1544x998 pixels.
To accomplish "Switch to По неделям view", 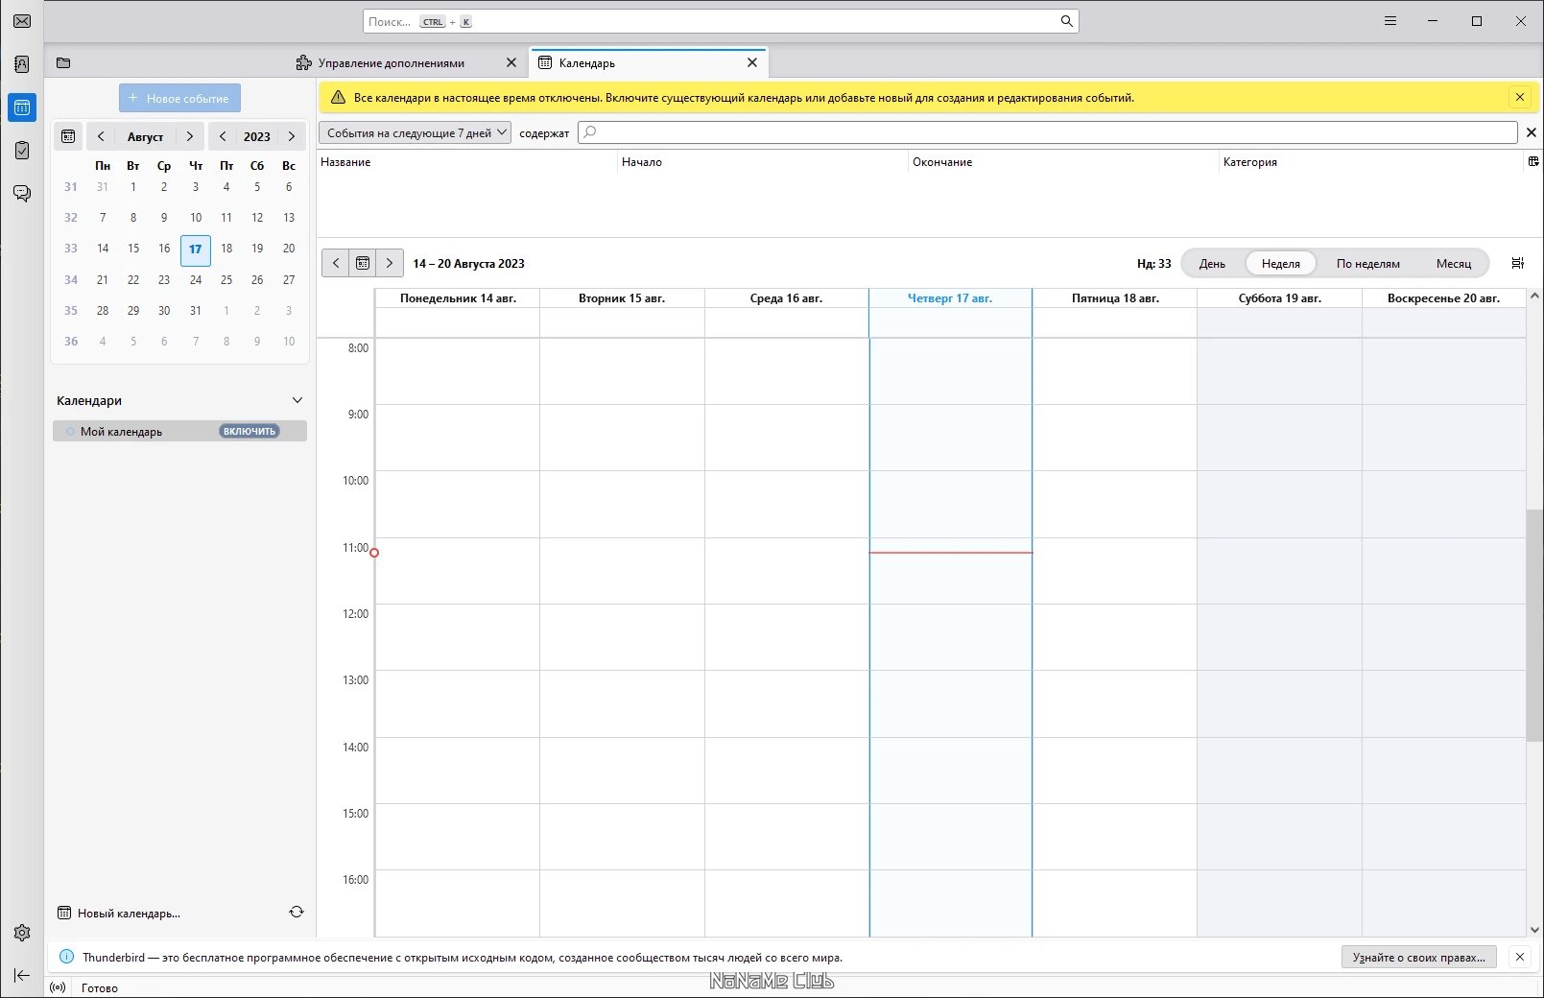I will [x=1368, y=263].
